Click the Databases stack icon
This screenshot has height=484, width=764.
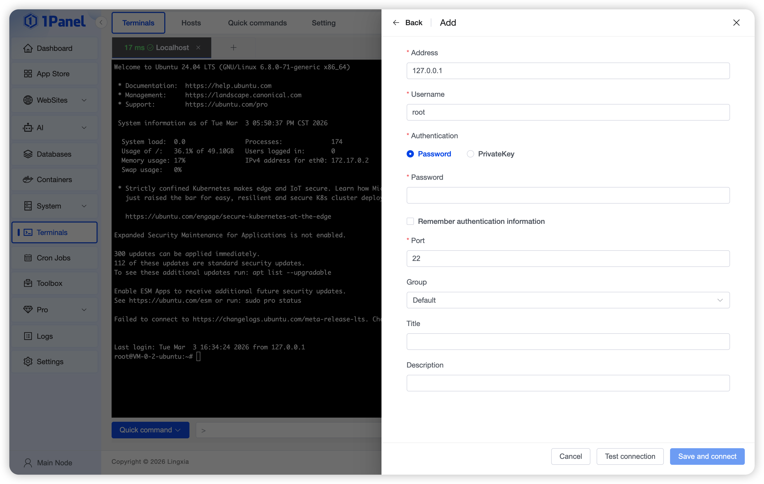click(x=28, y=154)
